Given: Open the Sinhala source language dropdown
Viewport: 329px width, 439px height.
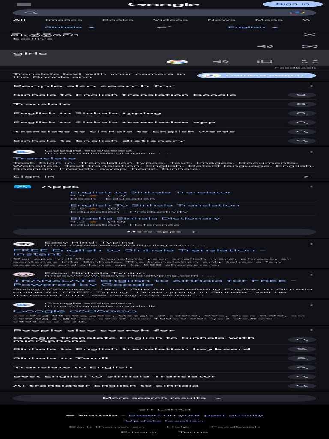Looking at the screenshot, I should 70,27.
